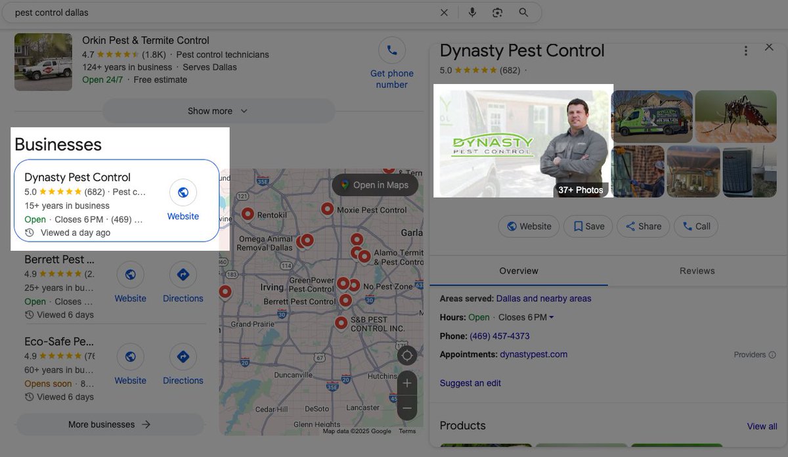
Task: Click the Orkin truck thumbnail
Action: click(43, 62)
